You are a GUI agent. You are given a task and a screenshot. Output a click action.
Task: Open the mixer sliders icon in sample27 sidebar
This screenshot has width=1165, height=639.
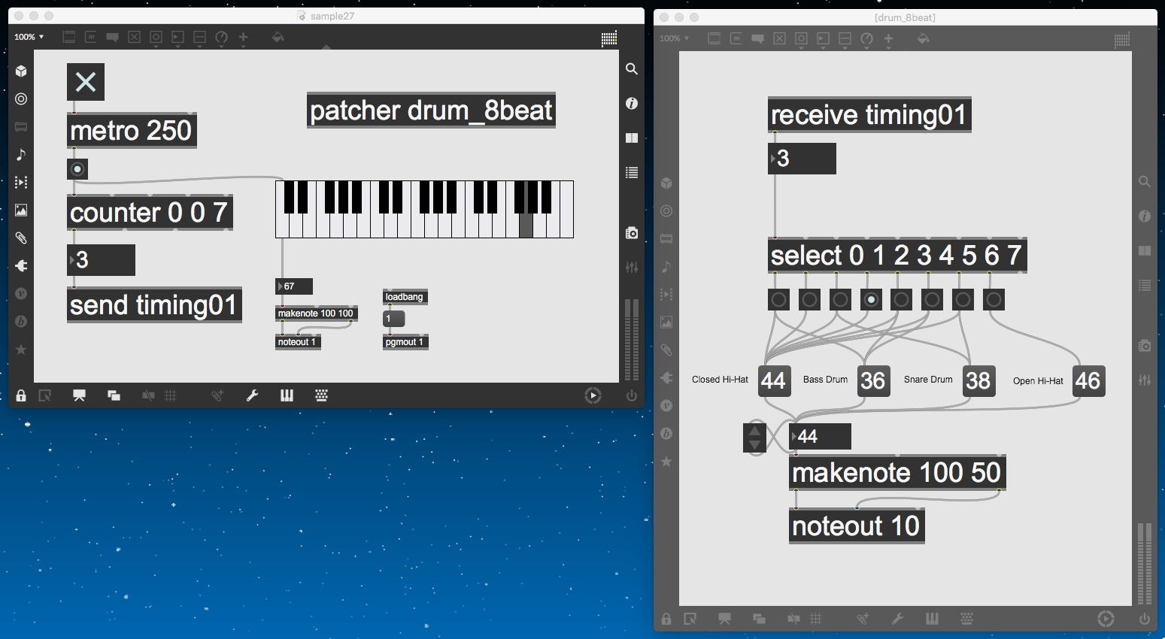pyautogui.click(x=632, y=268)
